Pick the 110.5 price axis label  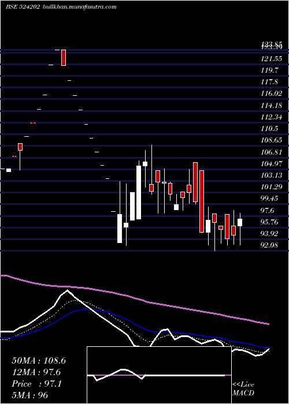[269, 129]
